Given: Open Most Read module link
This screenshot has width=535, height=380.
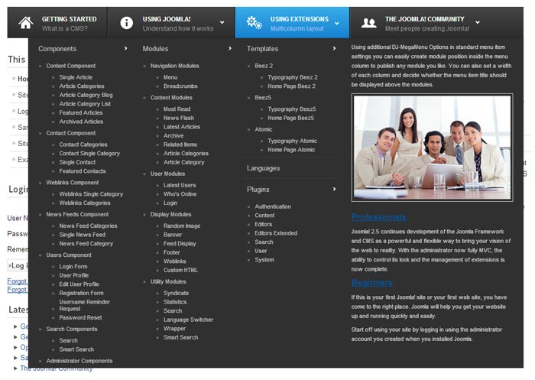Looking at the screenshot, I should (x=177, y=109).
